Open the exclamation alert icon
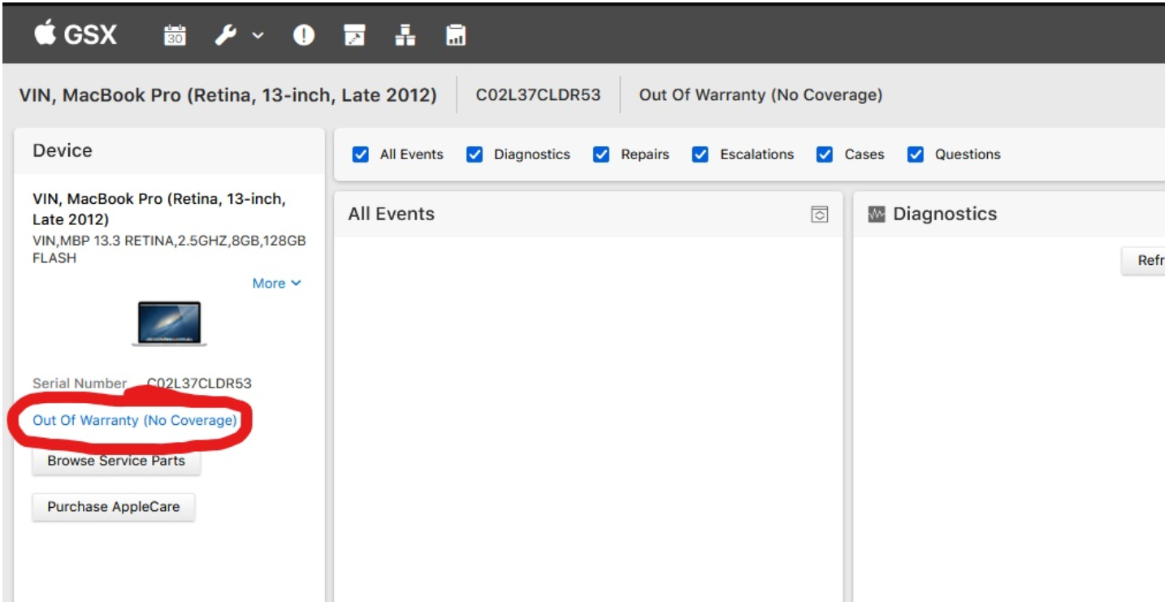This screenshot has width=1165, height=602. pos(304,36)
